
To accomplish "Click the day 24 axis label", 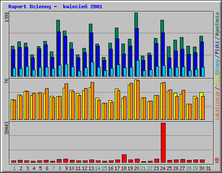I will click(163, 168).
